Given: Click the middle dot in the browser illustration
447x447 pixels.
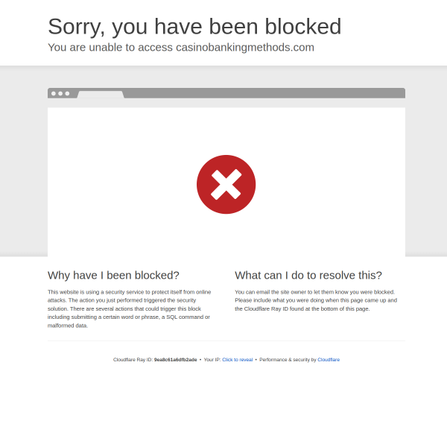Looking at the screenshot, I should [x=60, y=94].
